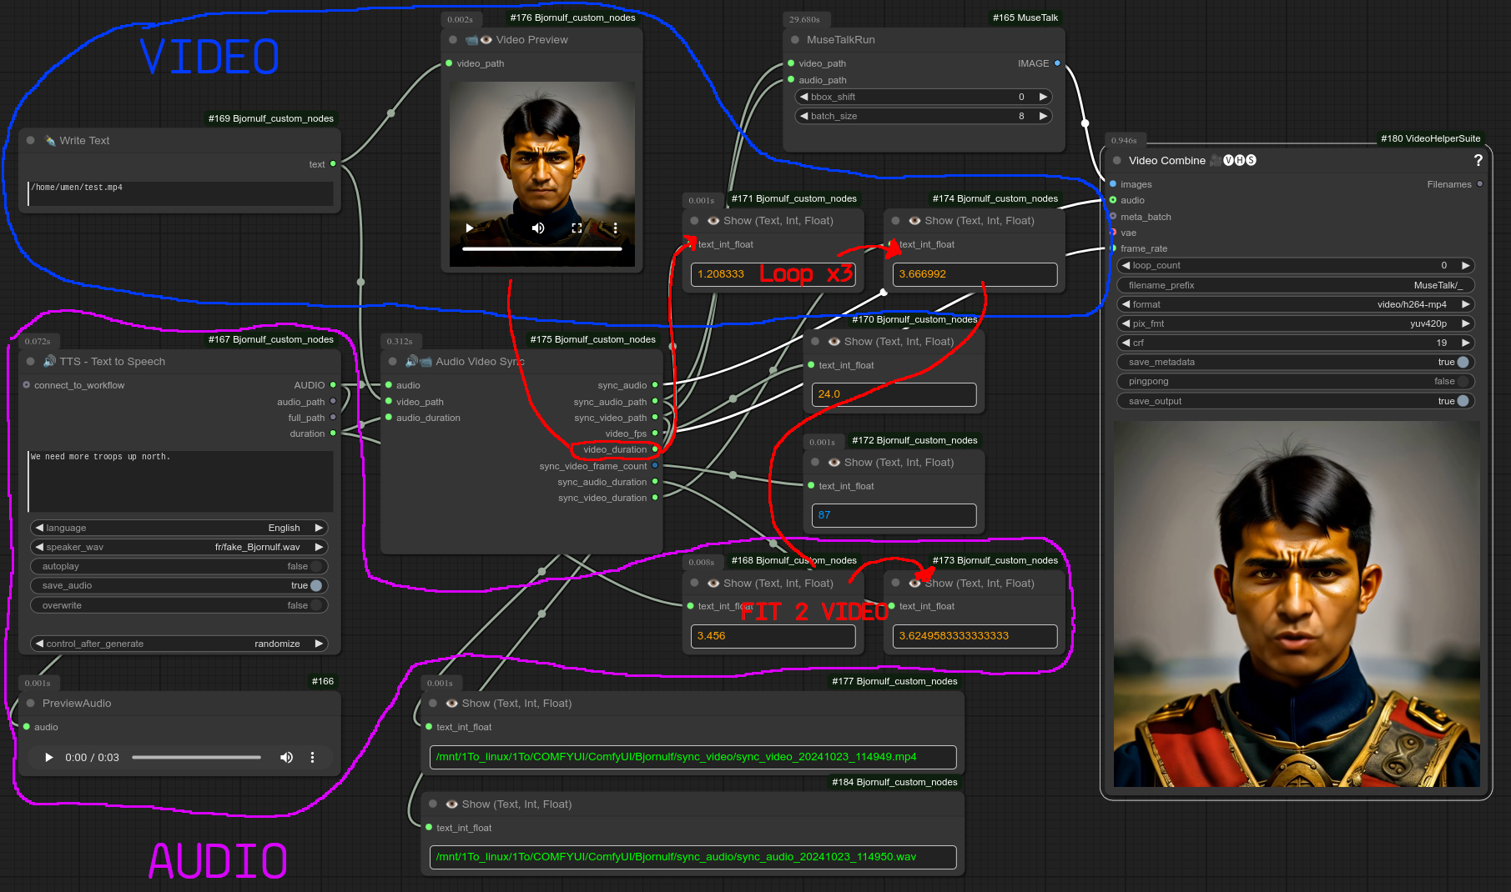Mute the Video Preview player volume icon

pos(538,228)
